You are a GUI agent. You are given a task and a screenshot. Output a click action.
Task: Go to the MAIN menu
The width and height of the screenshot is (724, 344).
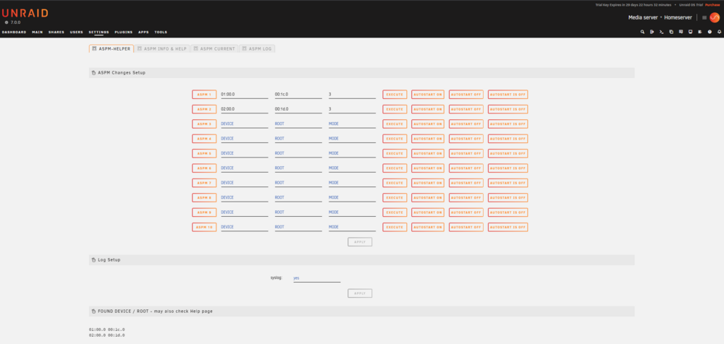pyautogui.click(x=38, y=33)
